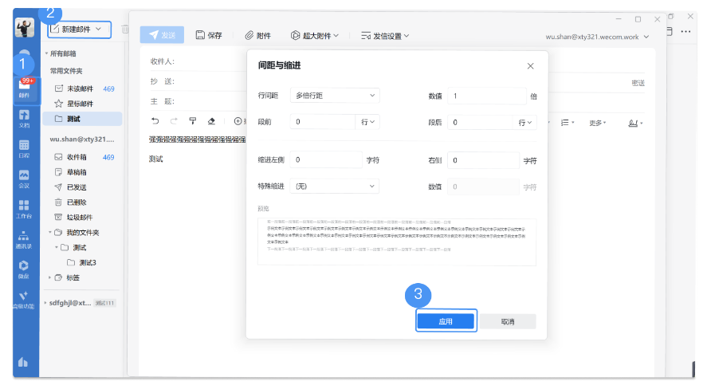Open 文档 documents in left sidebar

click(24, 119)
